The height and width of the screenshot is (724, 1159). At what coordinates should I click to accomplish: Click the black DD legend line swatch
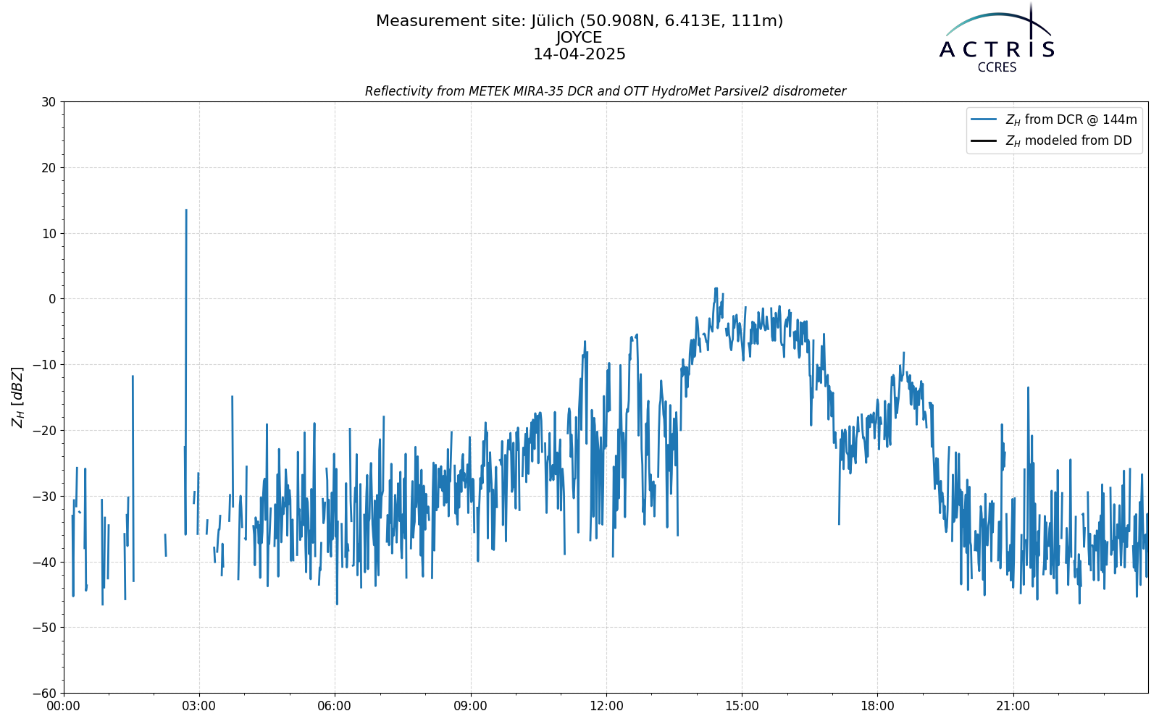[x=984, y=140]
